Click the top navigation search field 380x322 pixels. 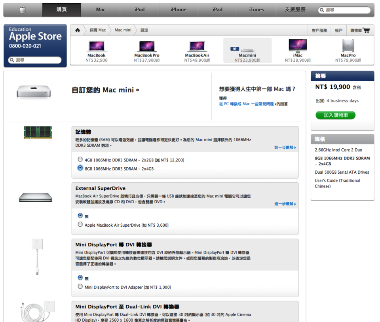click(x=344, y=10)
